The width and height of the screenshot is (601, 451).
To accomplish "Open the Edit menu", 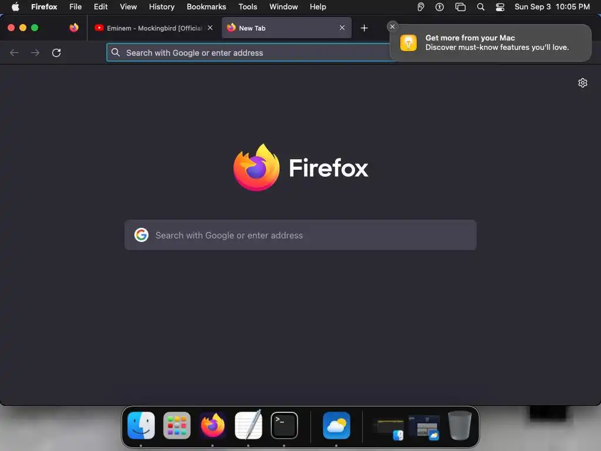I will 101,6.
